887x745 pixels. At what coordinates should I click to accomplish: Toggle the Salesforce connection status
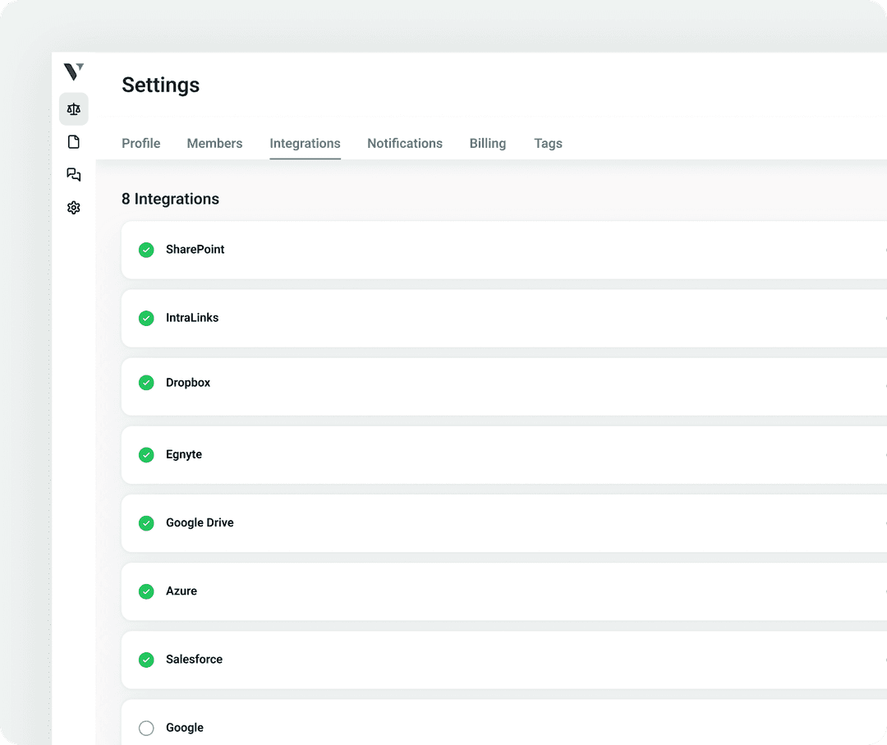[146, 659]
